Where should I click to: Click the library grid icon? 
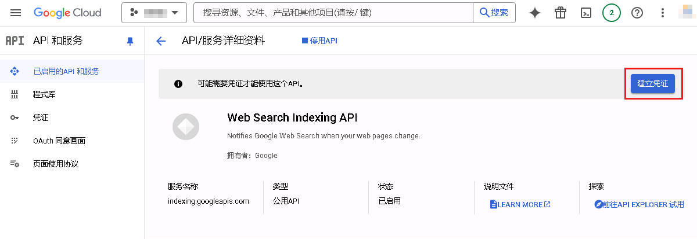pos(15,94)
